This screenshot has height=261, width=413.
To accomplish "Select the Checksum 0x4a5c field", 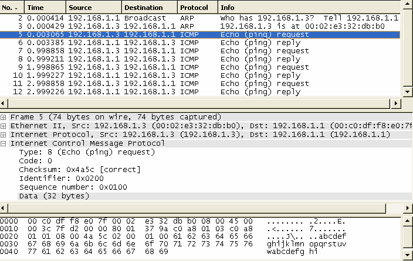I will [80, 170].
